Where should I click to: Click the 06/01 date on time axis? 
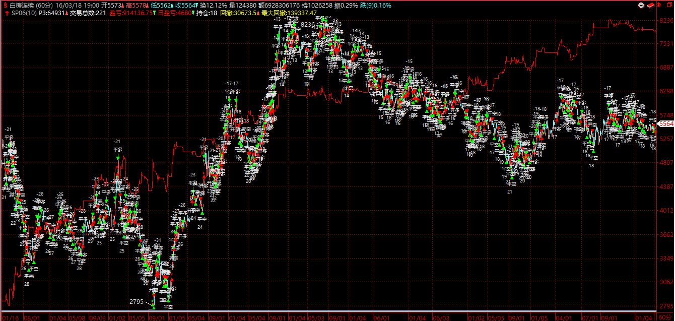(381, 317)
